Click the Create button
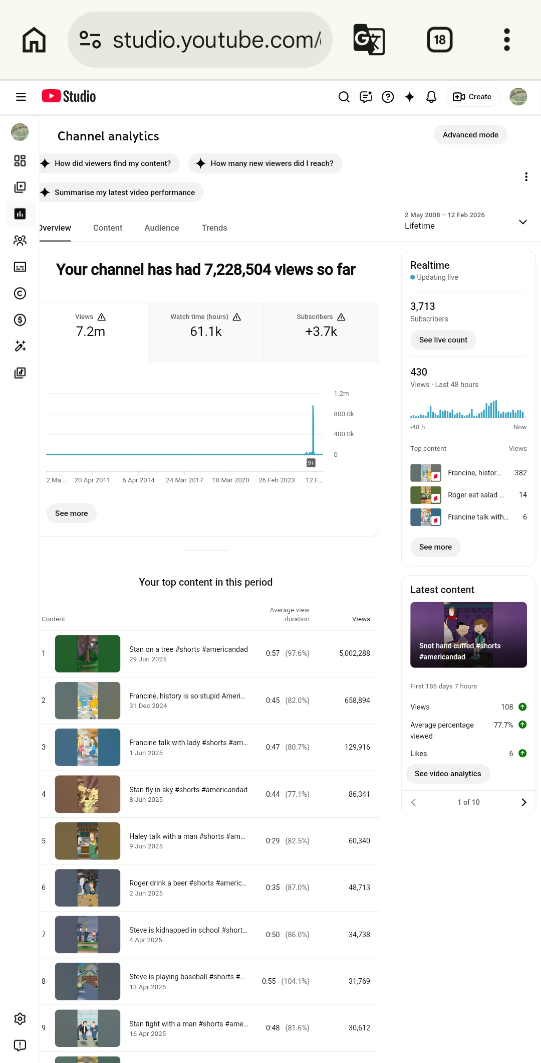541x1063 pixels. [473, 97]
